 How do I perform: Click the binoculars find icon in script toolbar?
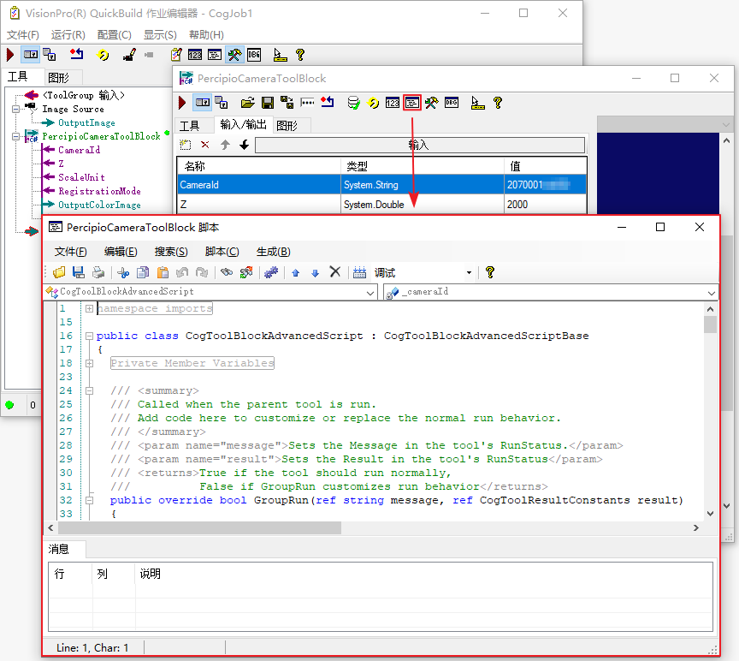227,272
